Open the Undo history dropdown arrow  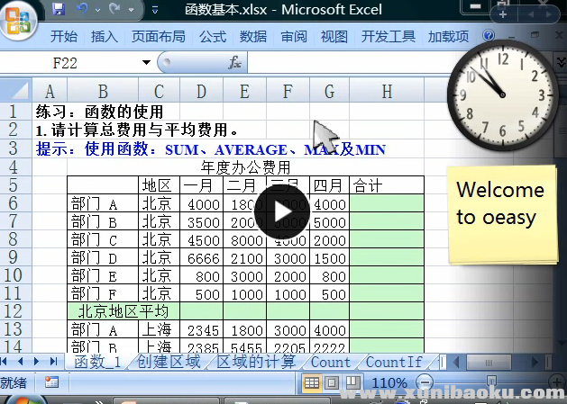(x=96, y=10)
